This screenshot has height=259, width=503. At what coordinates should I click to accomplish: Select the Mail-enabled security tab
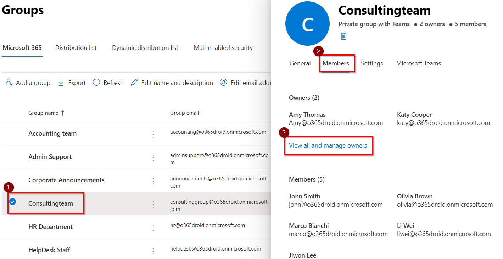point(223,47)
